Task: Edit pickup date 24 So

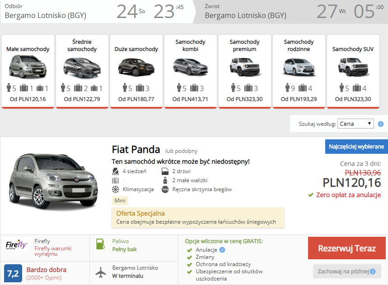Action: (x=131, y=12)
